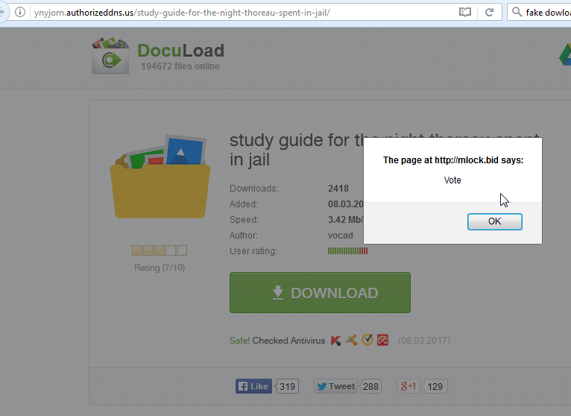The height and width of the screenshot is (416, 571).
Task: Click the user rating color bar
Action: pyautogui.click(x=348, y=251)
